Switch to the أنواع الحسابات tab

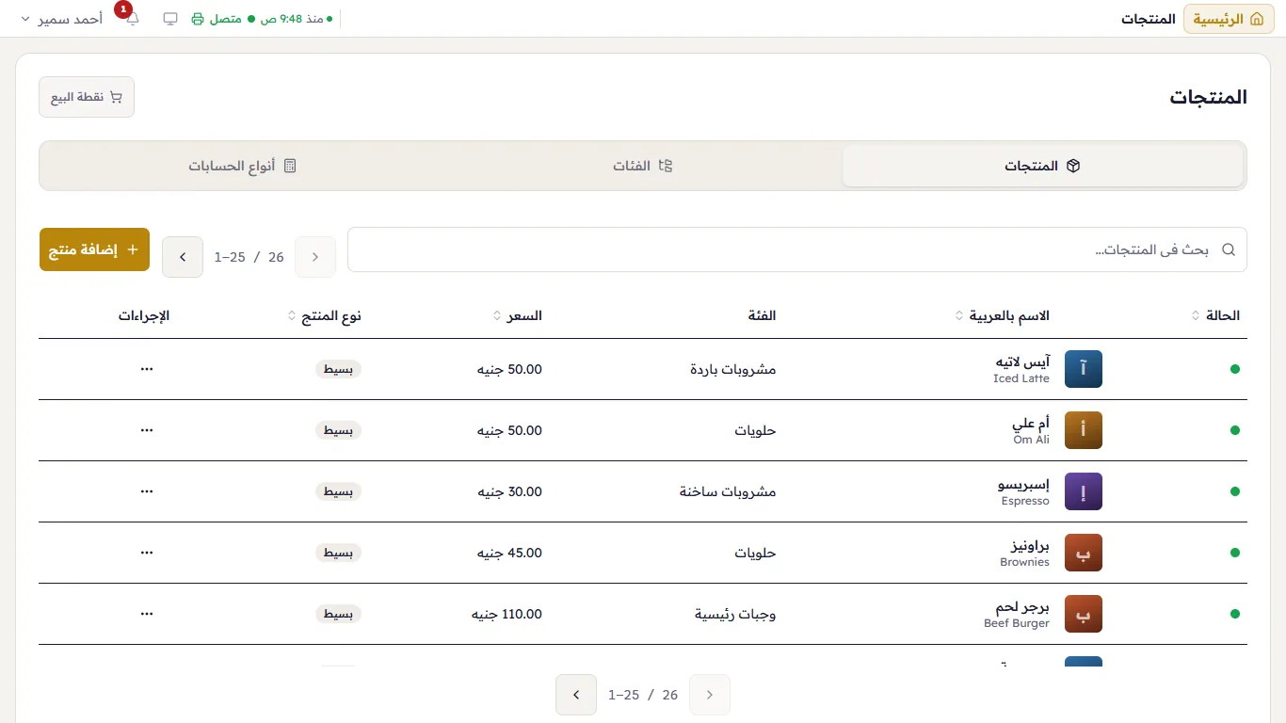point(243,166)
